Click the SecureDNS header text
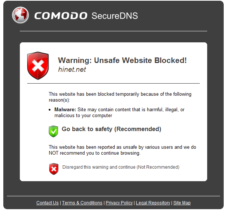 pos(115,16)
